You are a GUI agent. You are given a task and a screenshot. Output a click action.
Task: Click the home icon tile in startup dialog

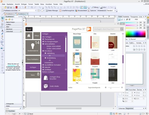[29, 36]
